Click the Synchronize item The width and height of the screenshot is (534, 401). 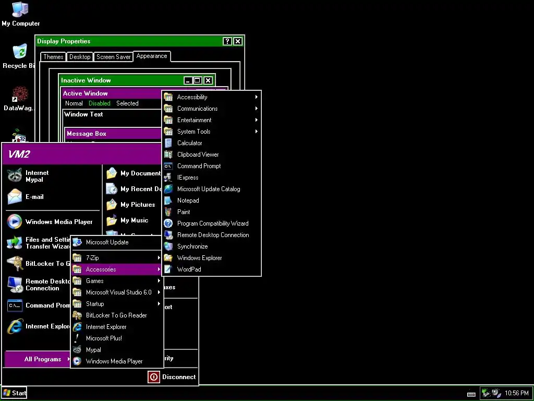[x=211, y=246]
